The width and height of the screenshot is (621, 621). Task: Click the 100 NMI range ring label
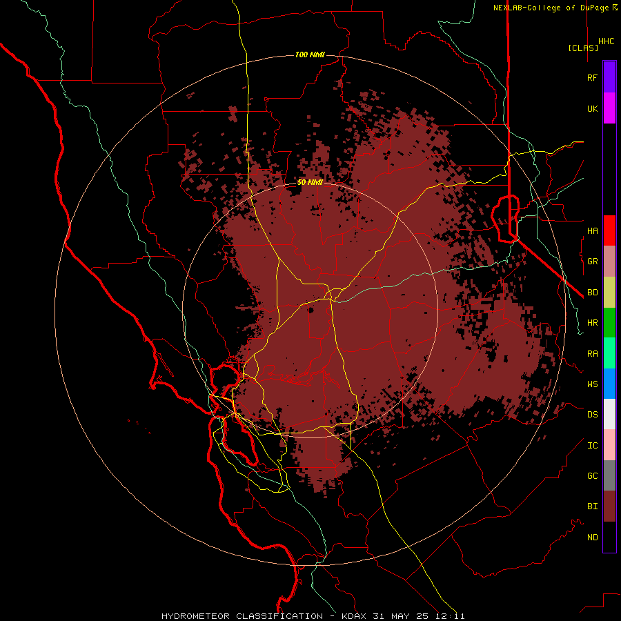310,55
